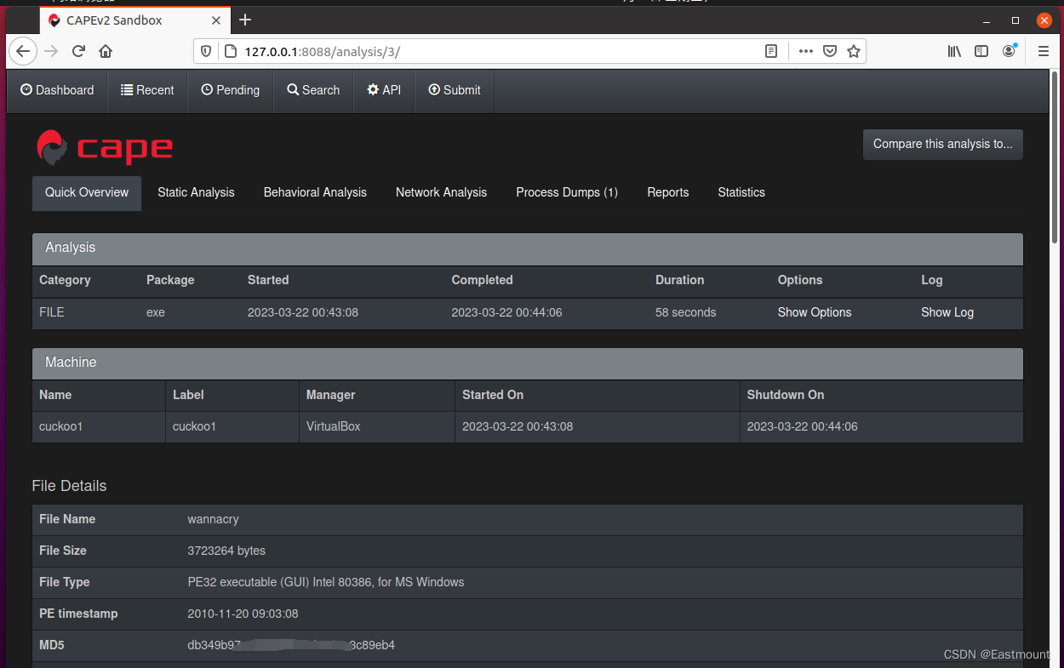Screen dimensions: 1064x668
Task: Click the 58 seconds duration value
Action: coord(685,312)
